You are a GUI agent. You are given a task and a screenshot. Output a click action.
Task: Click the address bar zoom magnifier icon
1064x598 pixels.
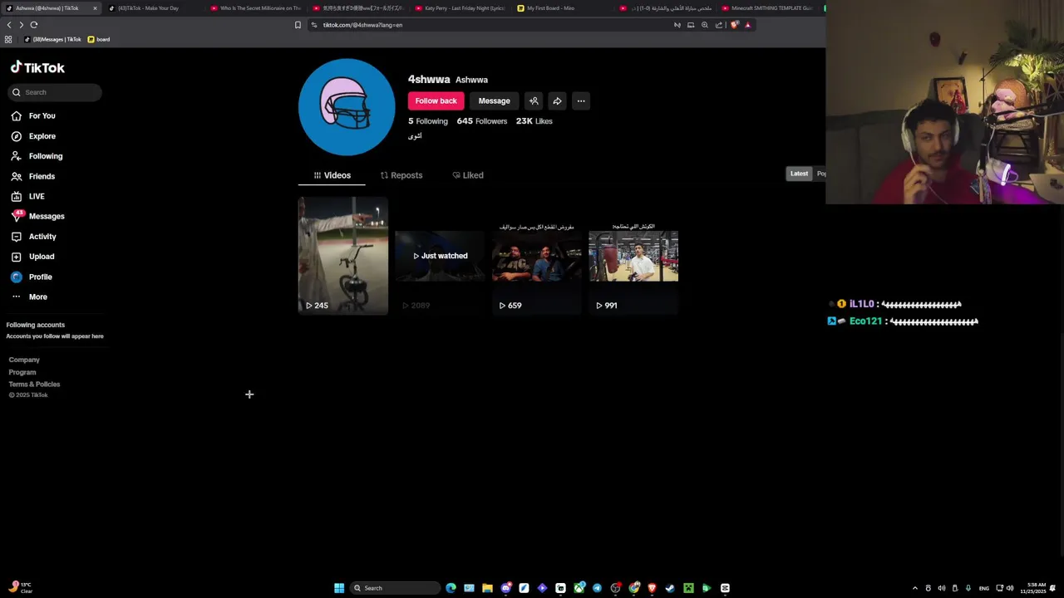click(x=705, y=25)
